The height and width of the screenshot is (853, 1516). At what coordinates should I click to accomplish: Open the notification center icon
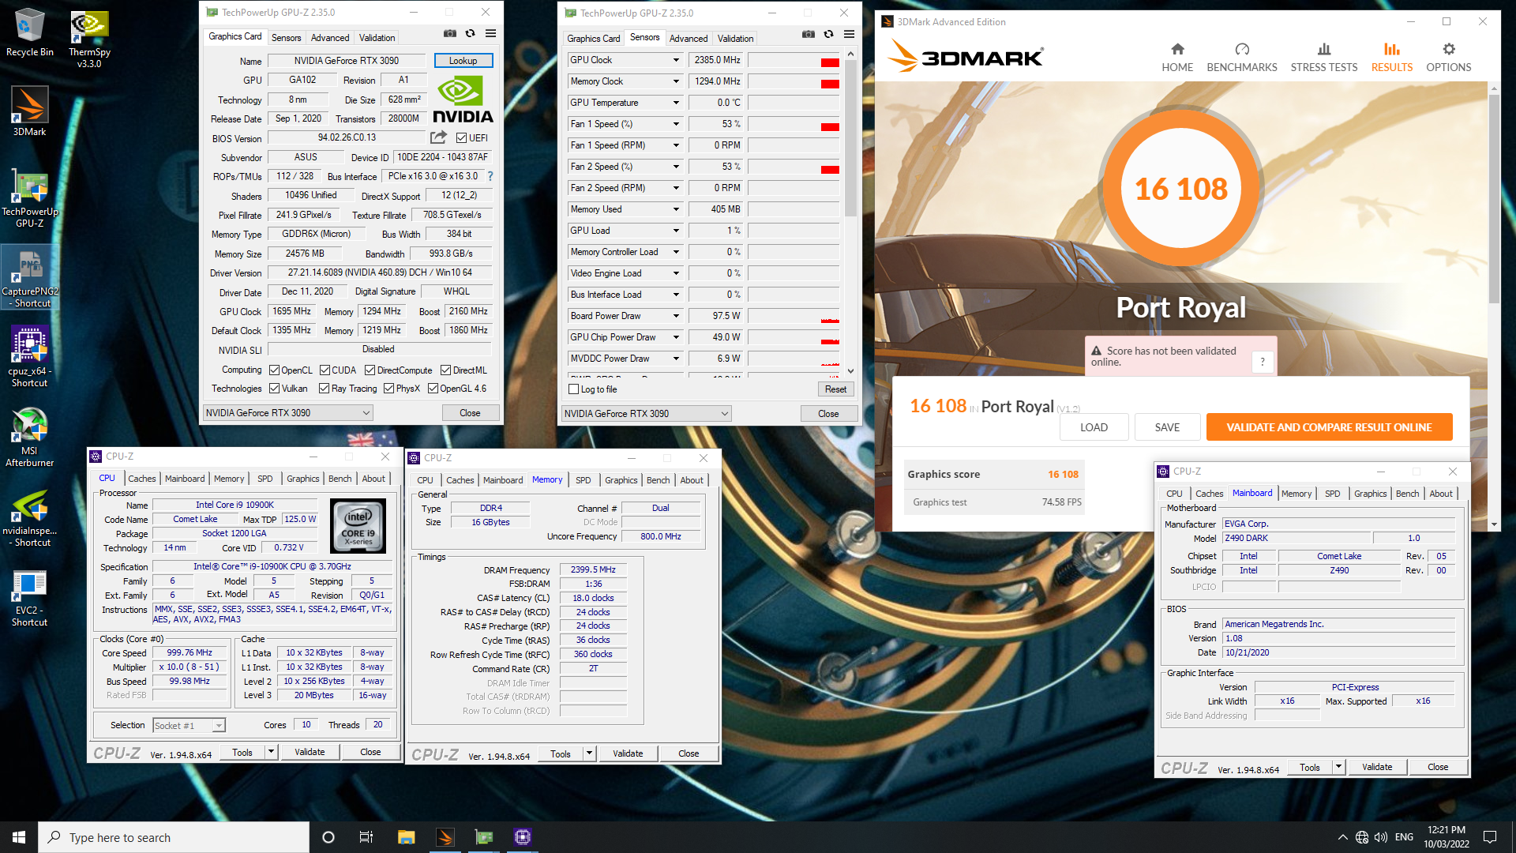click(1490, 837)
